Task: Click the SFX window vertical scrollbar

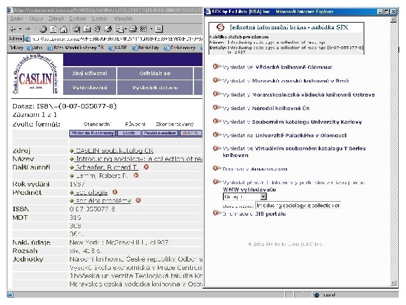Action: pos(394,151)
